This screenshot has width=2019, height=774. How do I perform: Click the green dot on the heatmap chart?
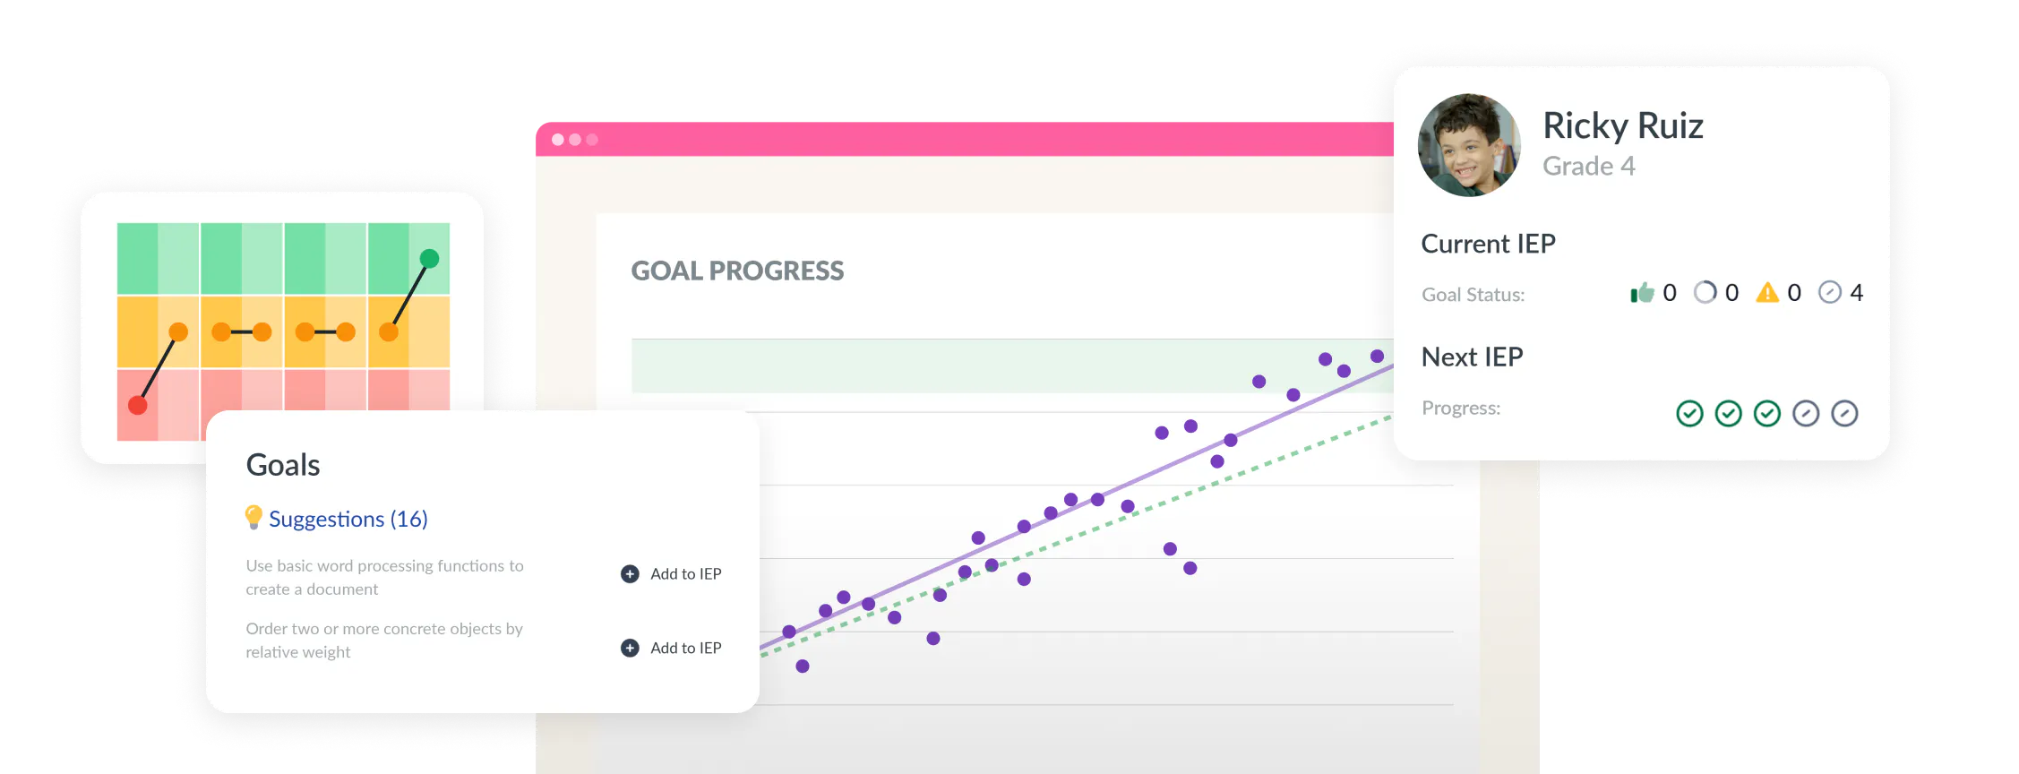pos(429,259)
